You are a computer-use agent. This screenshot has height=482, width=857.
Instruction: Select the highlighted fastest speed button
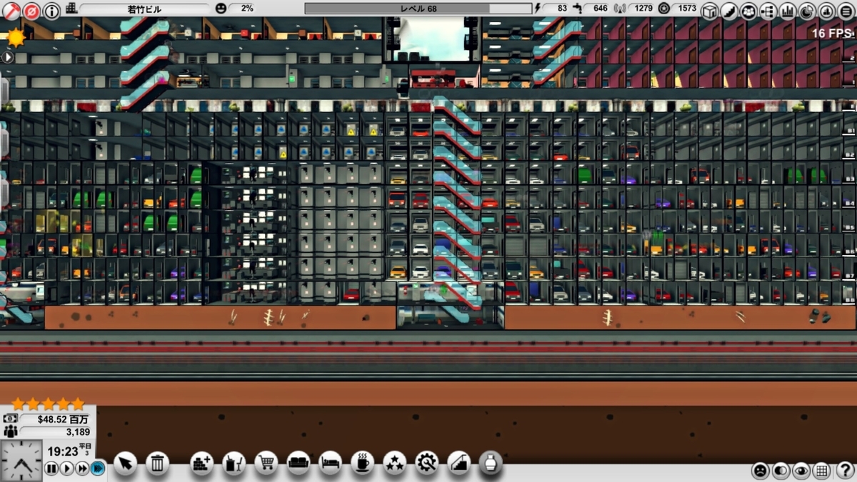tap(99, 468)
